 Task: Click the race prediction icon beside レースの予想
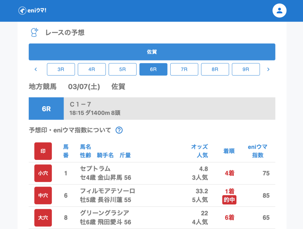coord(35,32)
